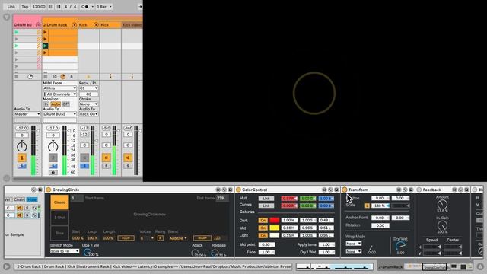
Task: Click the Drum Rack track stop clip button
Action: 46,76
